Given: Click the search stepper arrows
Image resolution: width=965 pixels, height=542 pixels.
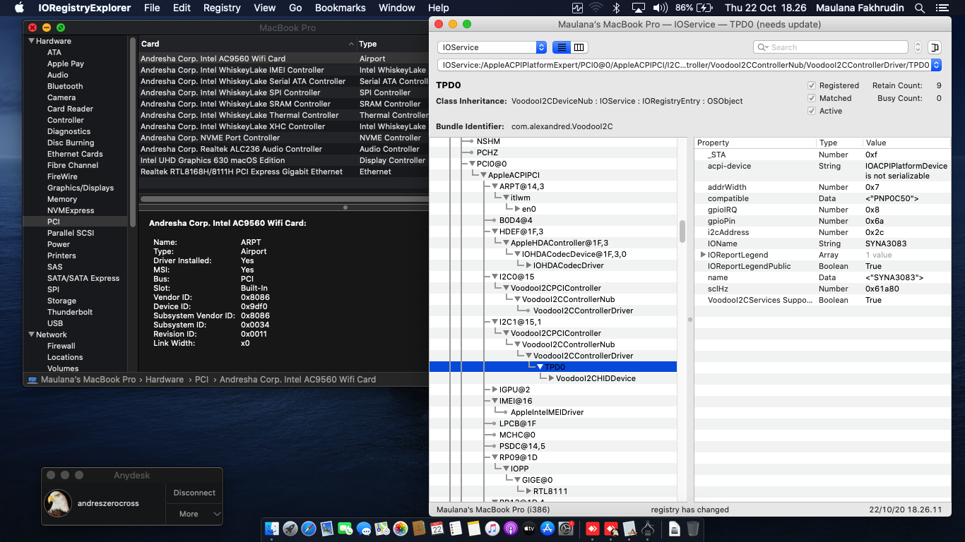Looking at the screenshot, I should click(918, 47).
